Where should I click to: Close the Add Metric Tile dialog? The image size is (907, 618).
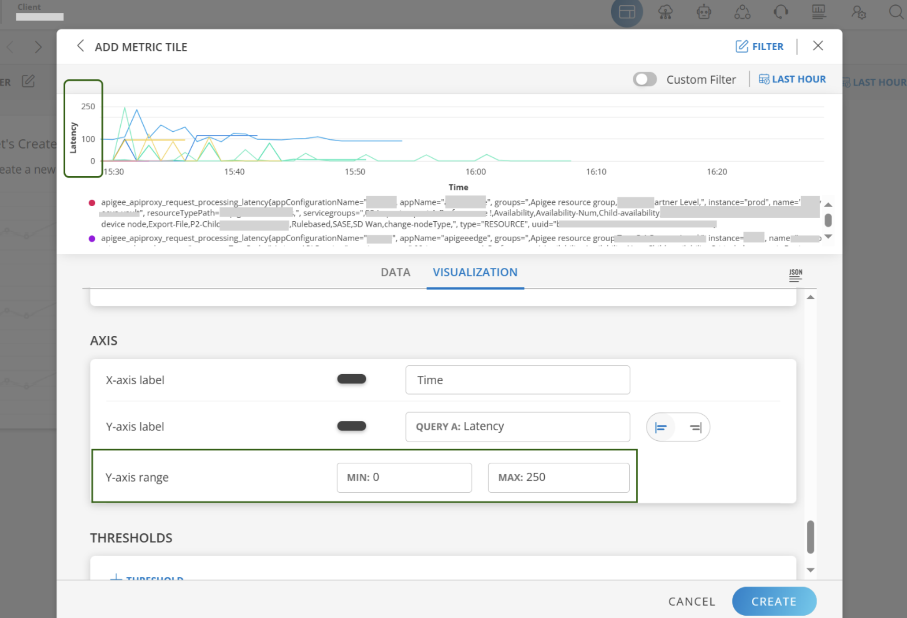818,46
